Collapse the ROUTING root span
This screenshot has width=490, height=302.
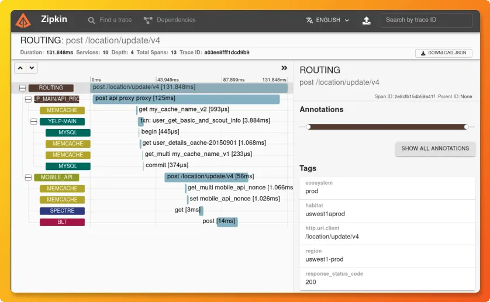pos(22,88)
